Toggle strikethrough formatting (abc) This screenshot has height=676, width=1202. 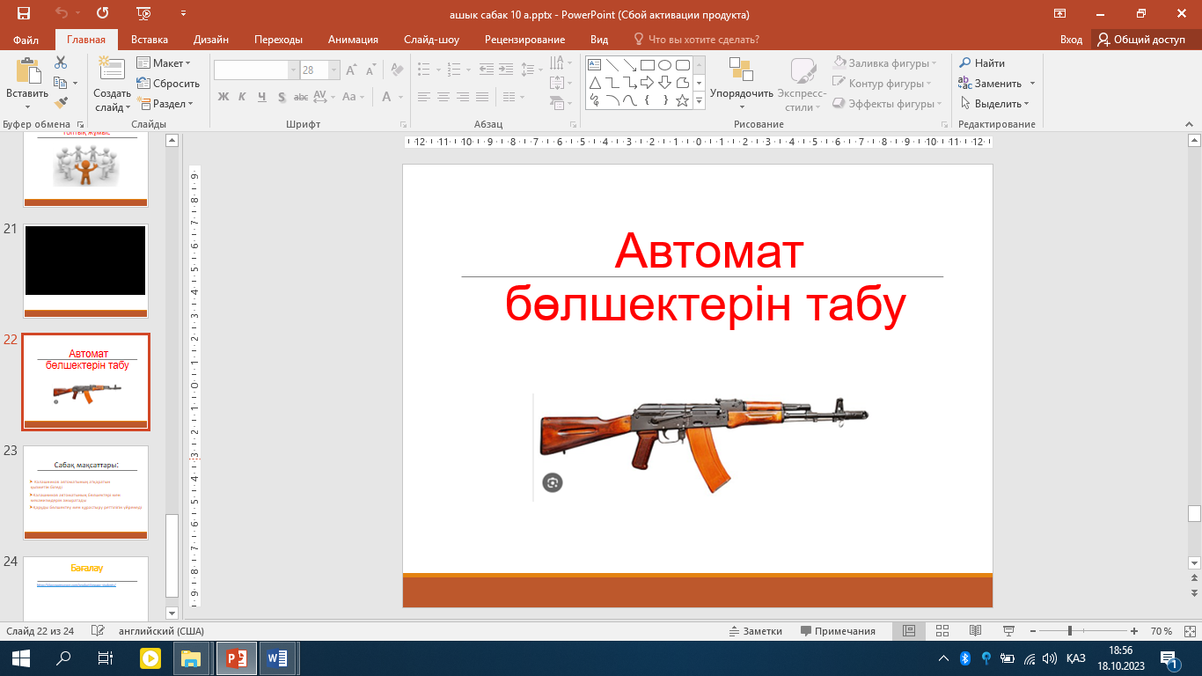(x=301, y=97)
